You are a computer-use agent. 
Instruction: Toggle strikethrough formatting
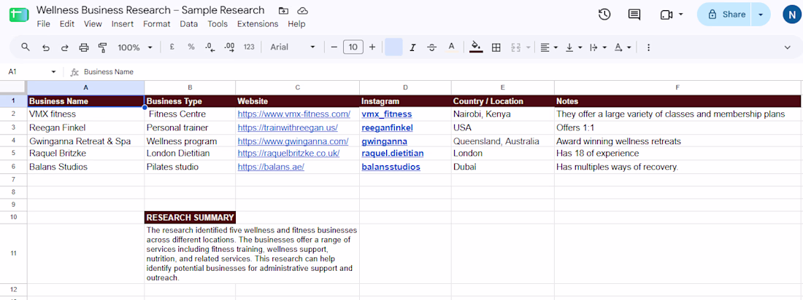tap(431, 47)
